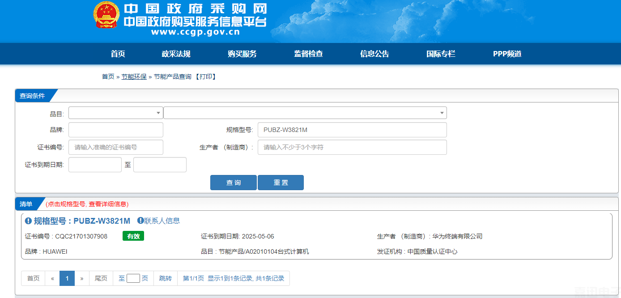
Task: Click the 证书编号 certificate number field
Action: [x=115, y=147]
